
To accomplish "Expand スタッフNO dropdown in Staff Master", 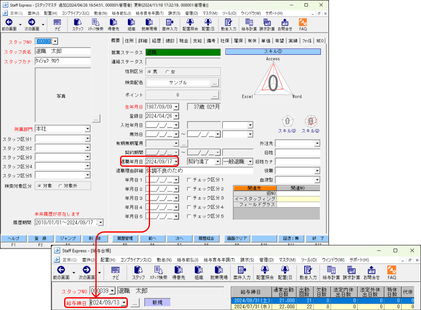I will point(55,42).
